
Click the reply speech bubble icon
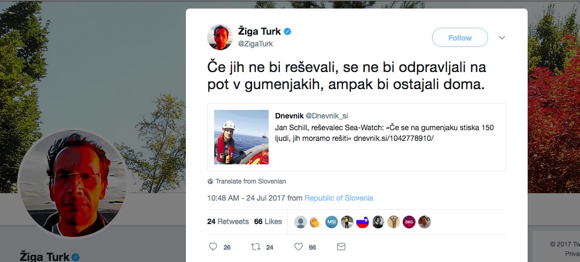pyautogui.click(x=213, y=247)
